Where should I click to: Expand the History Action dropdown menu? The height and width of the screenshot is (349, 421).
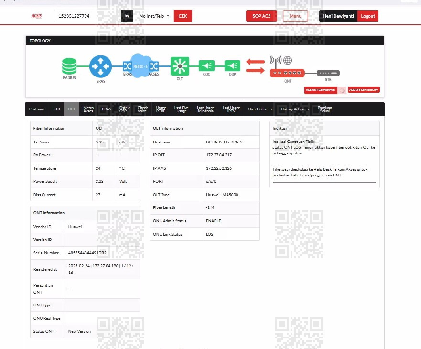pos(295,109)
